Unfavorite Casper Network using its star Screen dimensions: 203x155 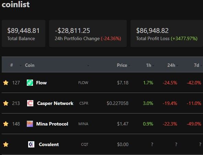point(6,103)
